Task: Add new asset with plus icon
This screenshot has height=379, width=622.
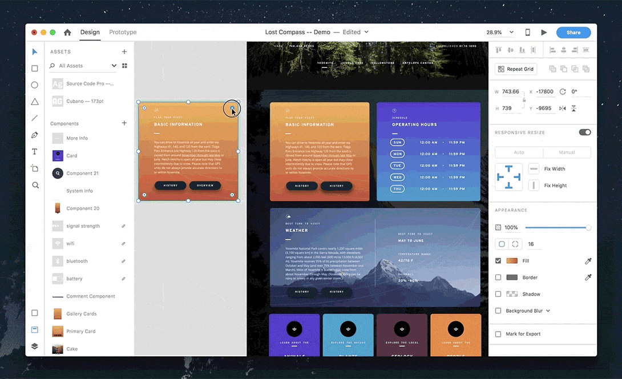Action: click(x=124, y=51)
